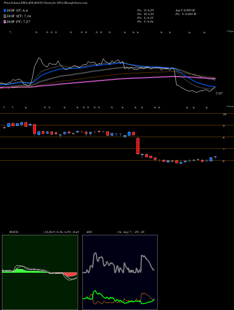Click the MACD (12,26,9) values text
Image resolution: width=234 pixels, height=310 pixels.
(61, 232)
